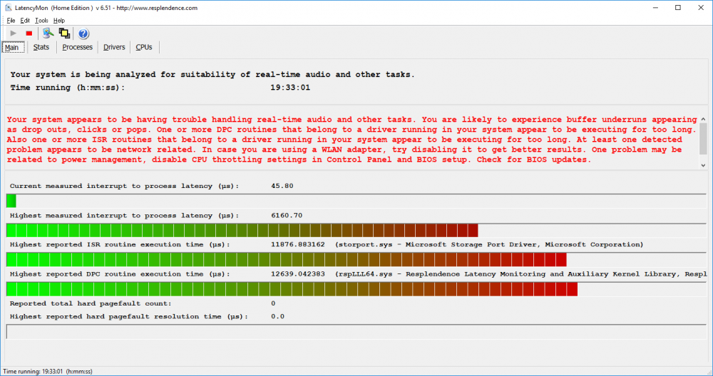Screen dimensions: 713x376
Task: Open help via the blue question mark icon
Action: tap(83, 33)
